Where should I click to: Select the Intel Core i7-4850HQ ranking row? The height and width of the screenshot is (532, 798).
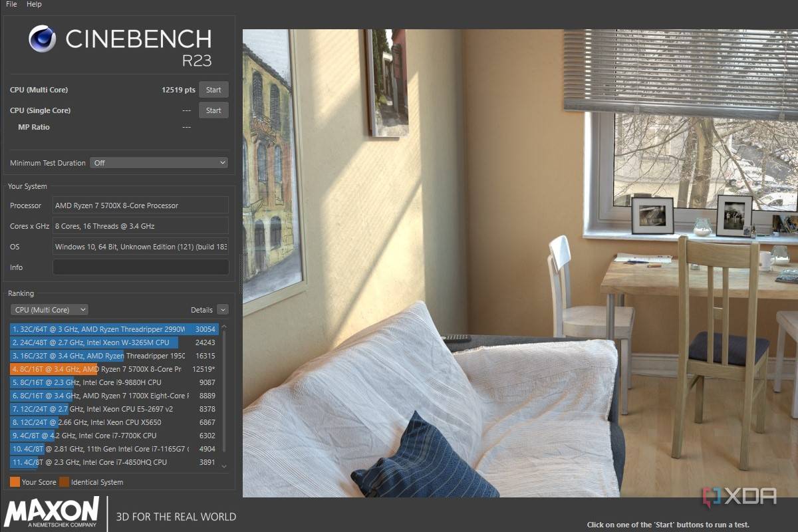point(114,462)
